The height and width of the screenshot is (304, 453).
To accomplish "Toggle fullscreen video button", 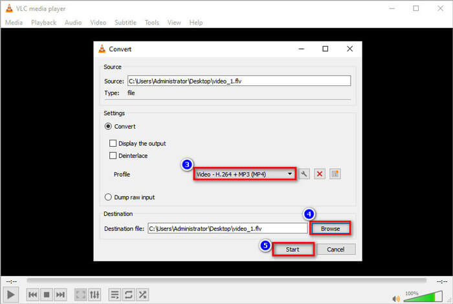I will click(81, 295).
